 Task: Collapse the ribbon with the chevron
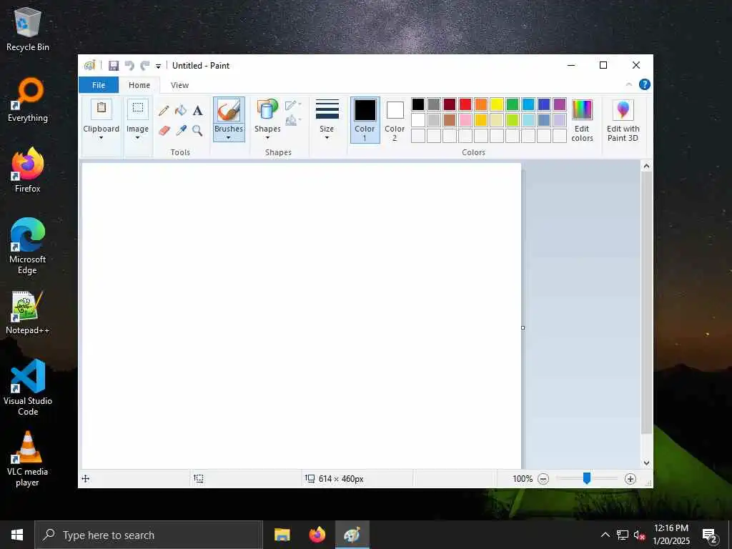(629, 84)
